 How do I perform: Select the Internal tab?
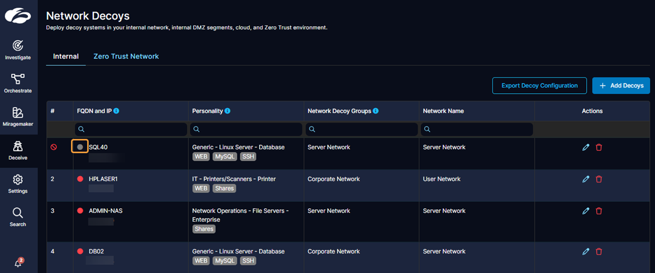click(65, 57)
